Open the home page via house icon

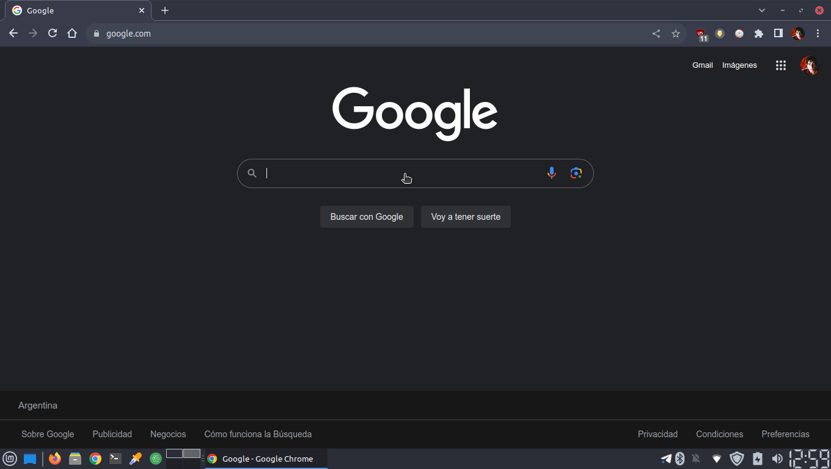point(72,34)
